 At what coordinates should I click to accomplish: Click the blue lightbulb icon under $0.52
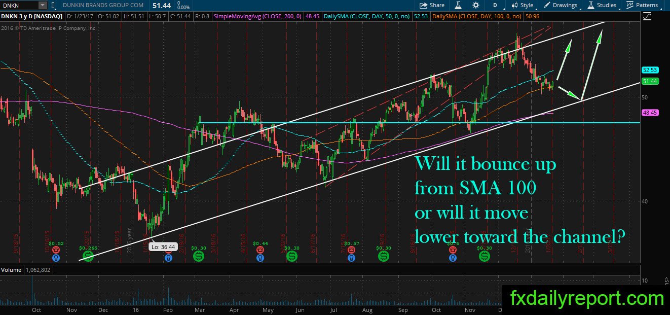tap(55, 258)
